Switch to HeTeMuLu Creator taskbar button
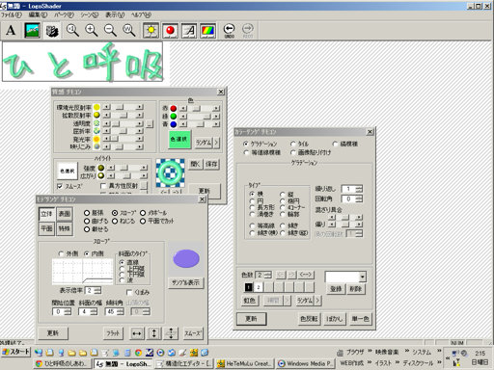This screenshot has width=494, height=370. click(244, 363)
